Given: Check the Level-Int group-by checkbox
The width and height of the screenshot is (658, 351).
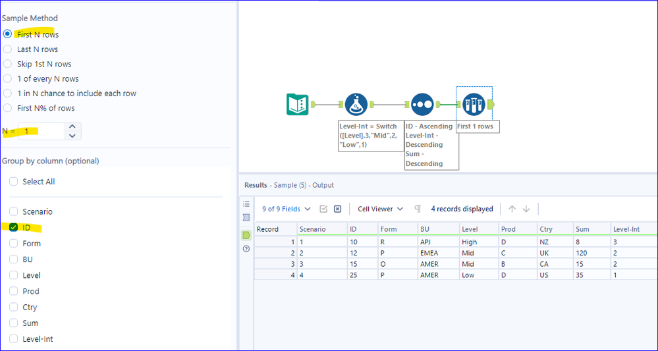Looking at the screenshot, I should point(14,339).
